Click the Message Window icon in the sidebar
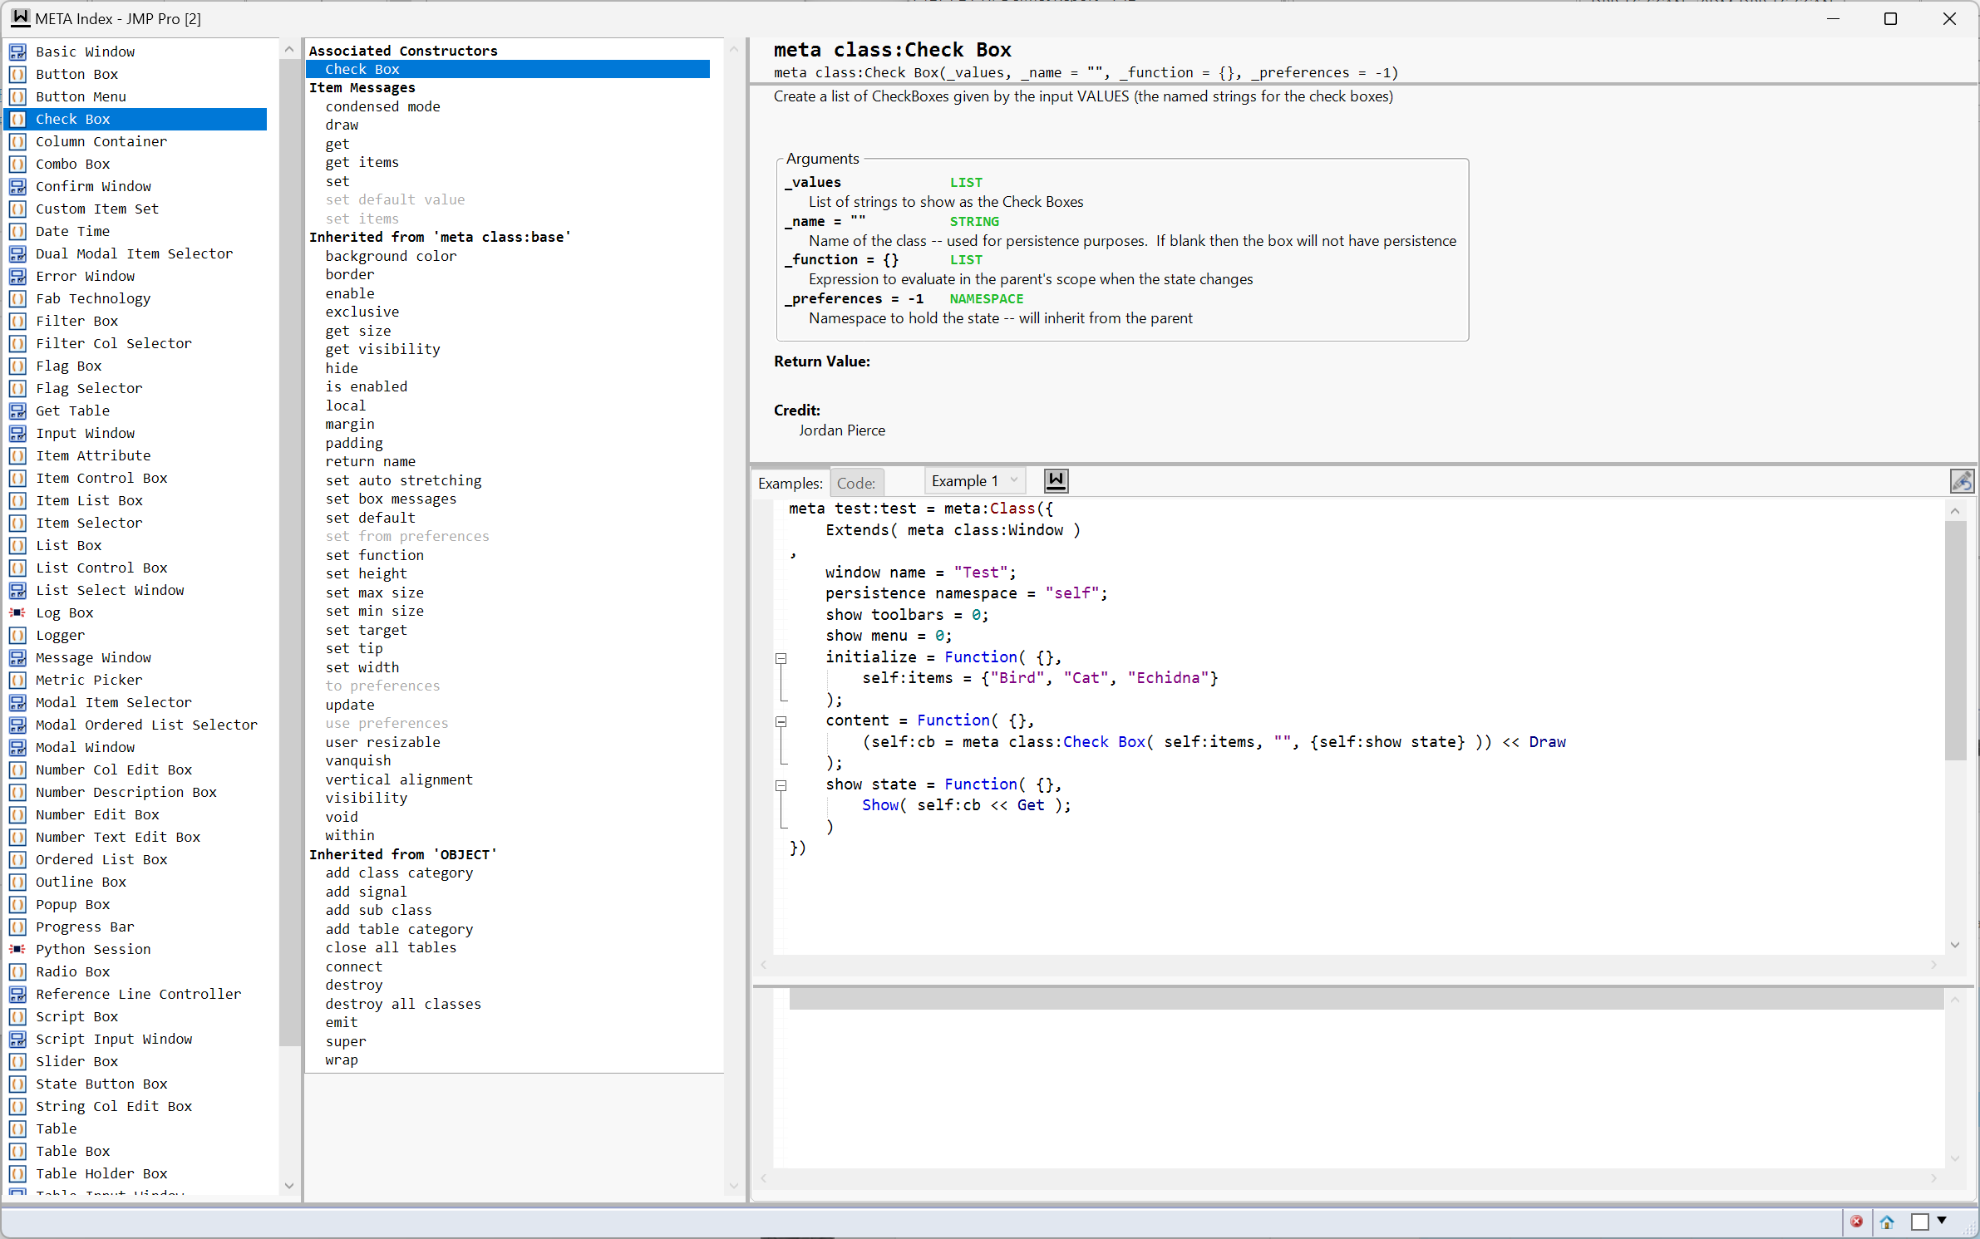The width and height of the screenshot is (1980, 1239). pyautogui.click(x=17, y=657)
